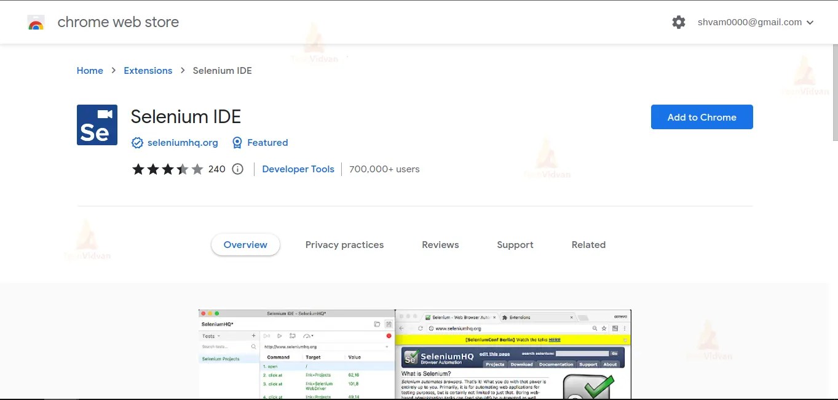The width and height of the screenshot is (838, 400).
Task: Click the Chrome Web Store rainbow logo
Action: [36, 23]
